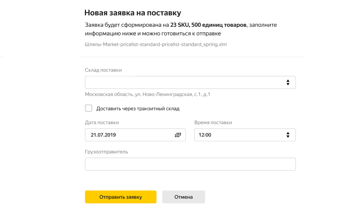This screenshot has width=352, height=212.
Task: Click the up-down arrows of Склад поставки
Action: point(288,83)
